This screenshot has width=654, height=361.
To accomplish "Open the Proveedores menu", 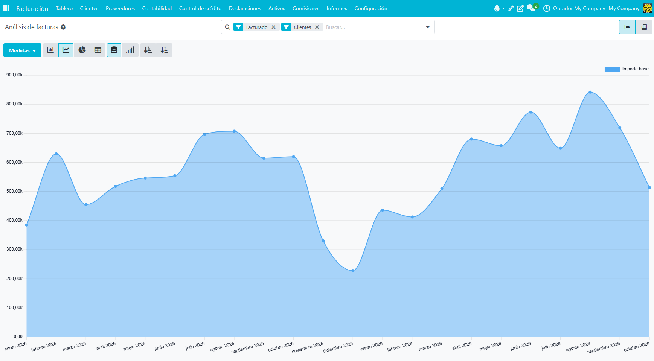I will (x=120, y=8).
